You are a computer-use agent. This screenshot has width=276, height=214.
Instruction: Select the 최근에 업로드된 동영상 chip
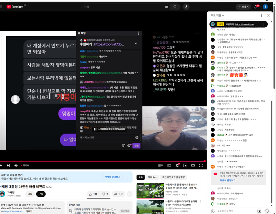pos(174,177)
